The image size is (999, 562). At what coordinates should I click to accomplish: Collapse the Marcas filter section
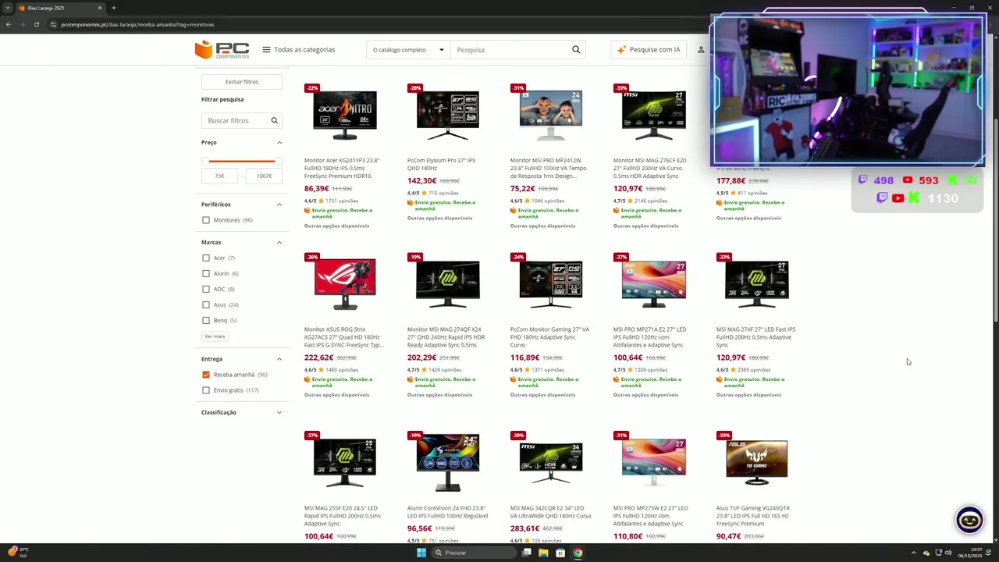click(x=279, y=243)
